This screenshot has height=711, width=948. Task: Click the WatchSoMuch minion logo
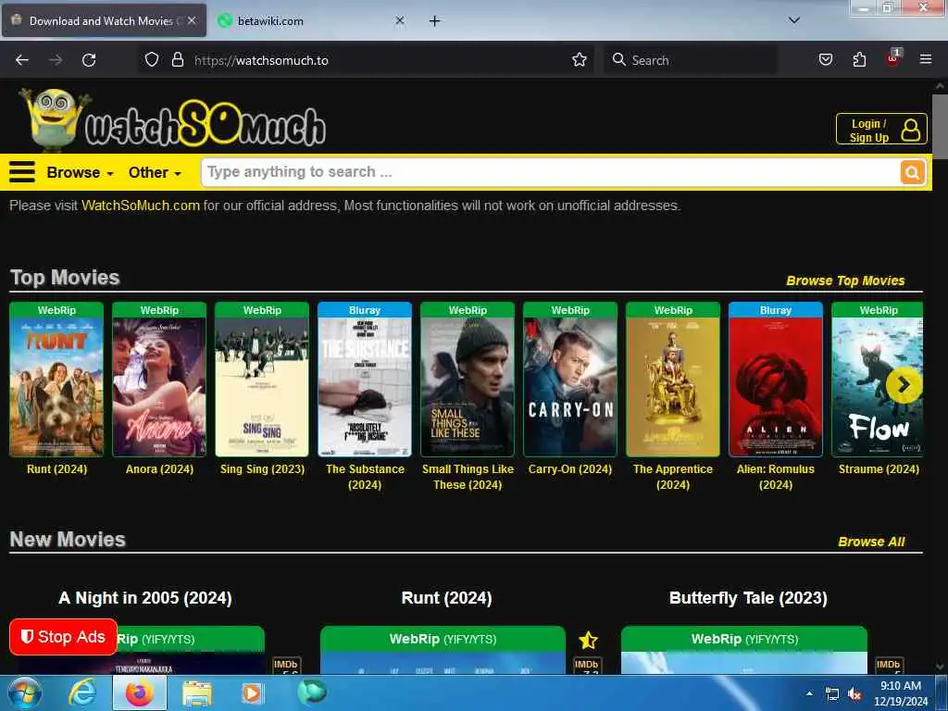coord(173,119)
